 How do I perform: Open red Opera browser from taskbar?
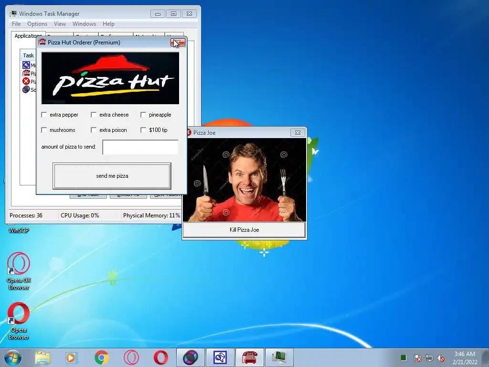coord(161,357)
